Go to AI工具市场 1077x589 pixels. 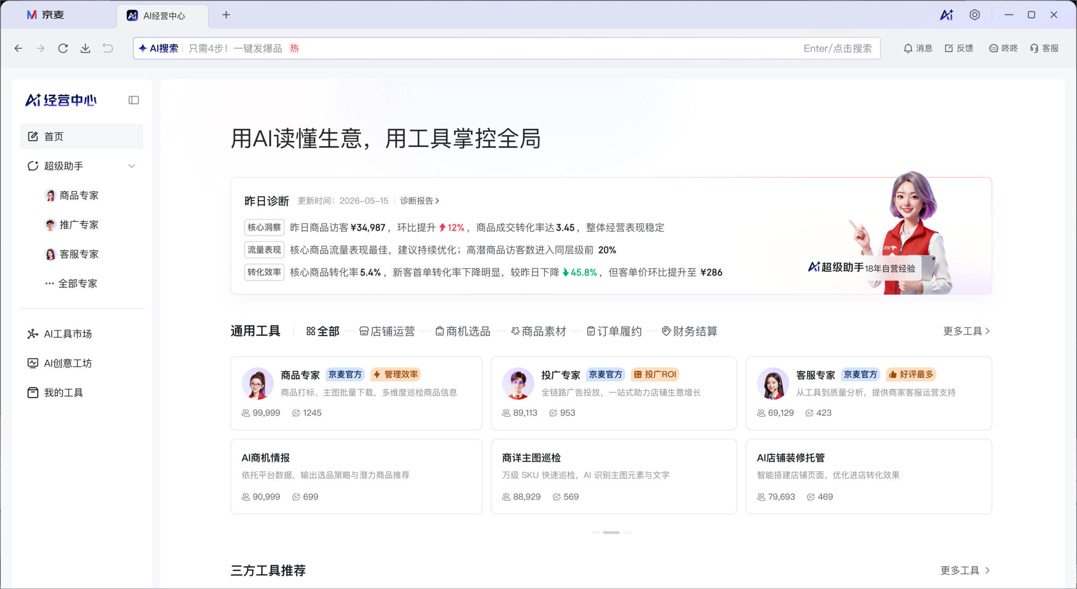click(x=82, y=334)
